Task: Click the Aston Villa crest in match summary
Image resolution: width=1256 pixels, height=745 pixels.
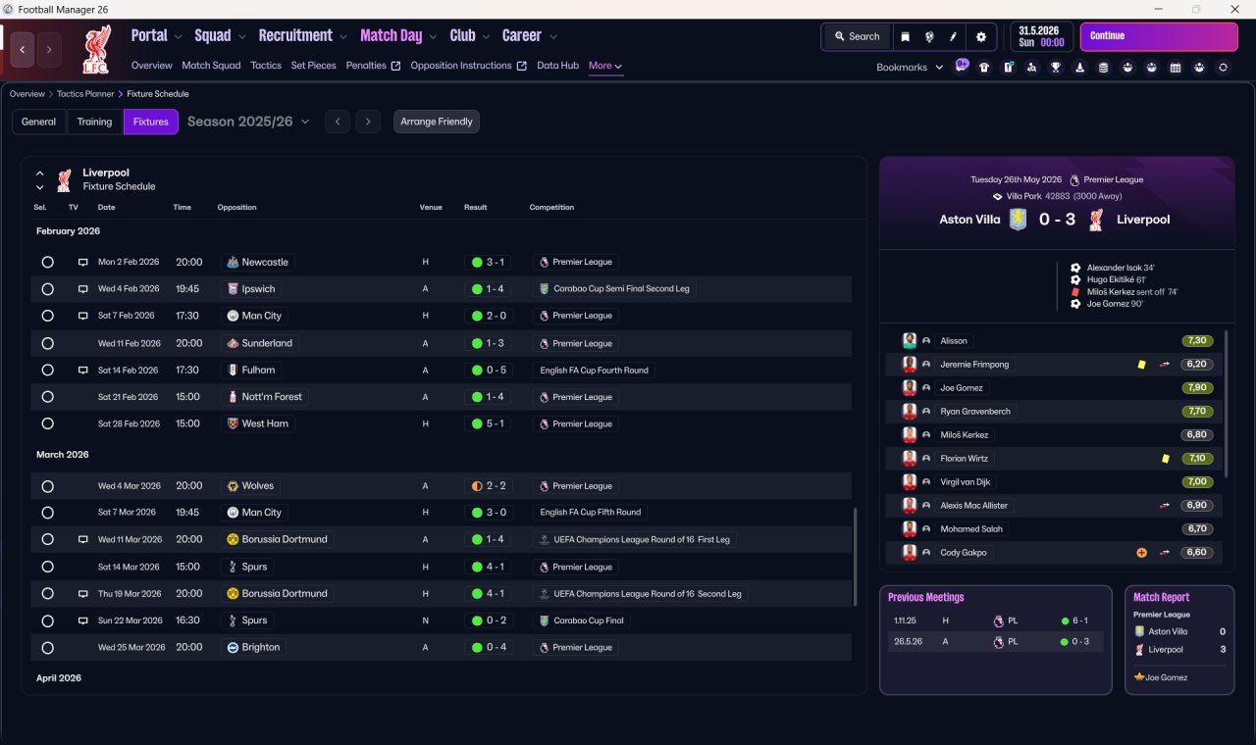Action: [x=1019, y=220]
